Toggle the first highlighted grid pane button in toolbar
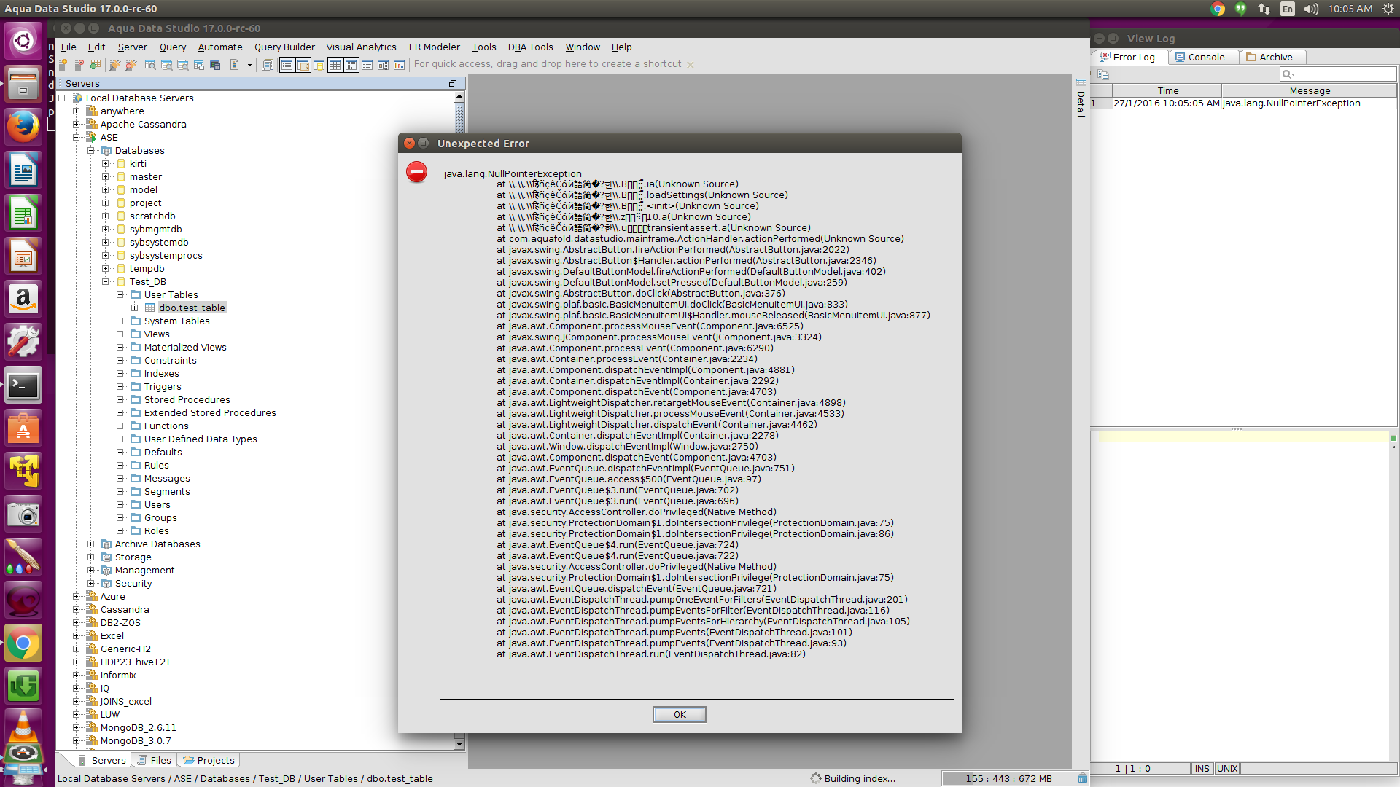The width and height of the screenshot is (1400, 787). click(x=287, y=65)
